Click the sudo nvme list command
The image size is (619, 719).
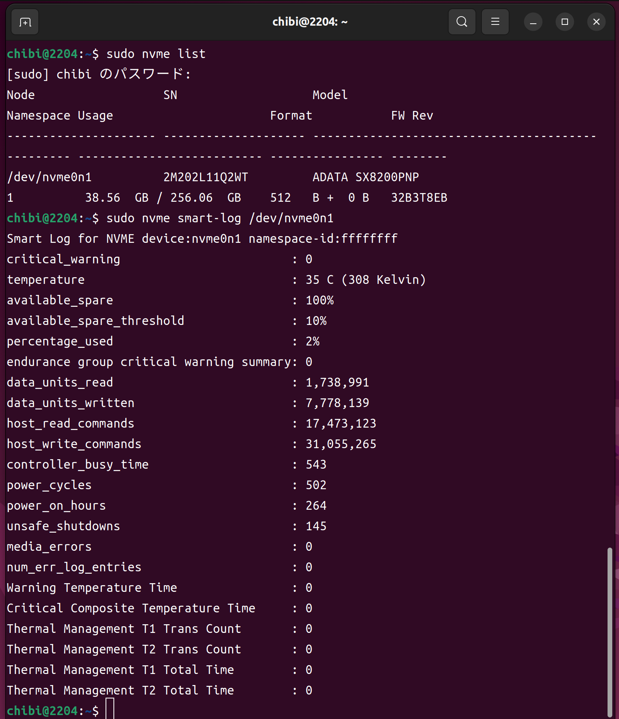(x=156, y=54)
